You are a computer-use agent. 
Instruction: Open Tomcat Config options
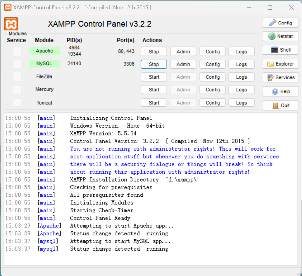pyautogui.click(x=212, y=103)
